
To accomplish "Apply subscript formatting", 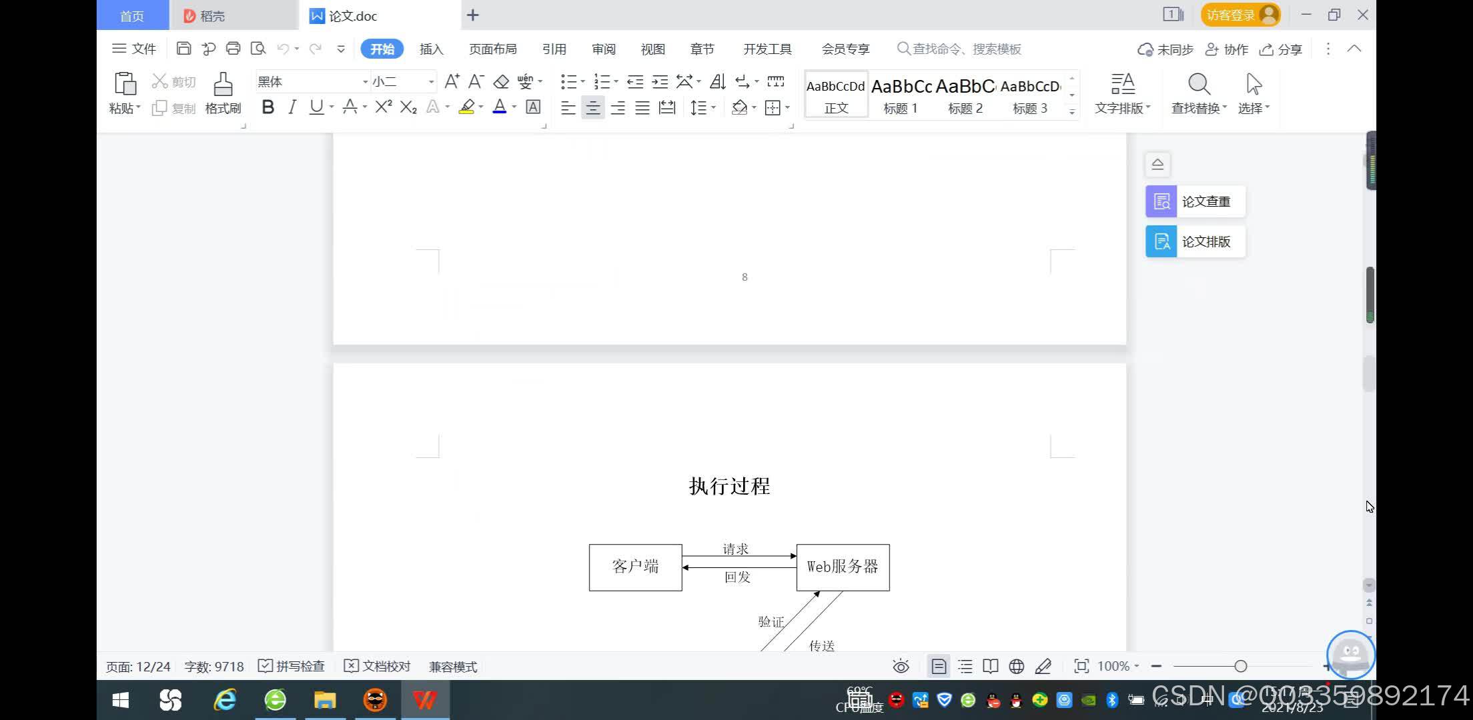I will pyautogui.click(x=408, y=107).
